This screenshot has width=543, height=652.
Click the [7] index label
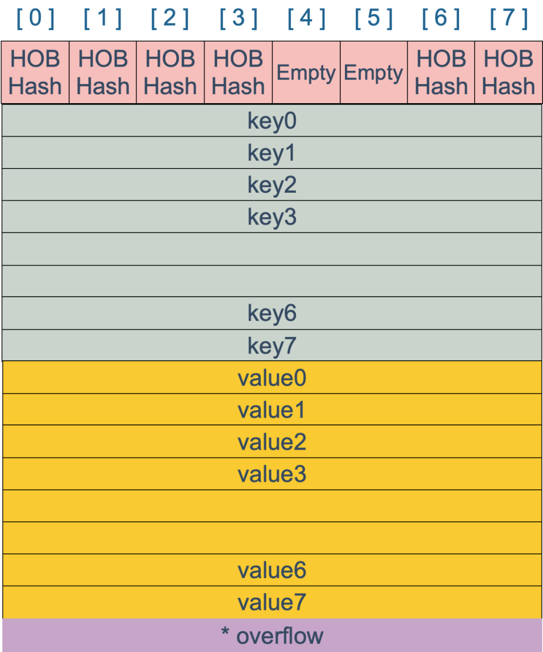point(509,19)
